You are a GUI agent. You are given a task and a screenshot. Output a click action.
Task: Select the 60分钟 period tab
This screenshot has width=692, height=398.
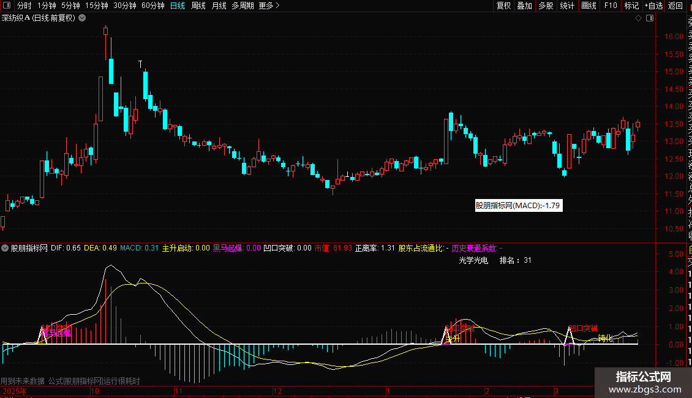(x=152, y=6)
